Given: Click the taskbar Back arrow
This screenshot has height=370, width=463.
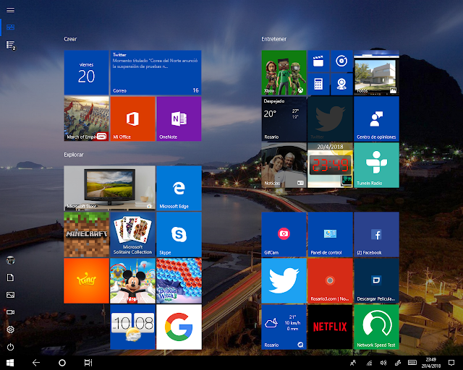Looking at the screenshot, I should pyautogui.click(x=36, y=363).
